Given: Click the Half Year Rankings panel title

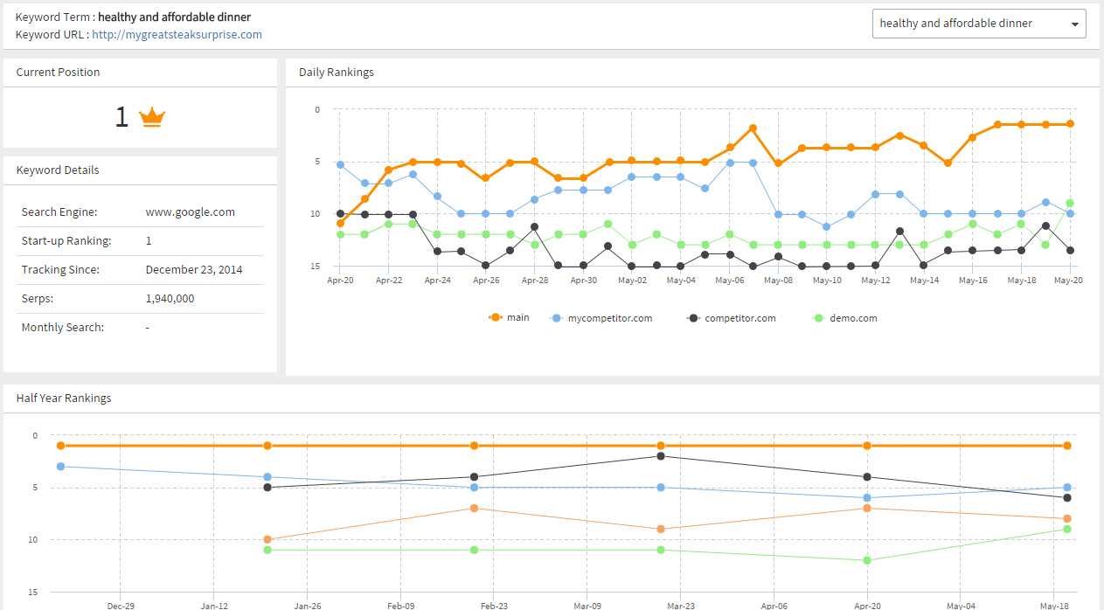Looking at the screenshot, I should (64, 399).
